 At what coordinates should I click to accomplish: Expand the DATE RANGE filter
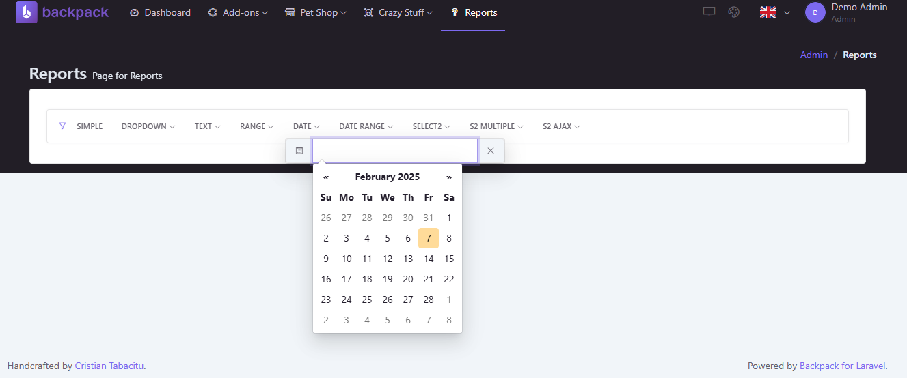tap(366, 126)
